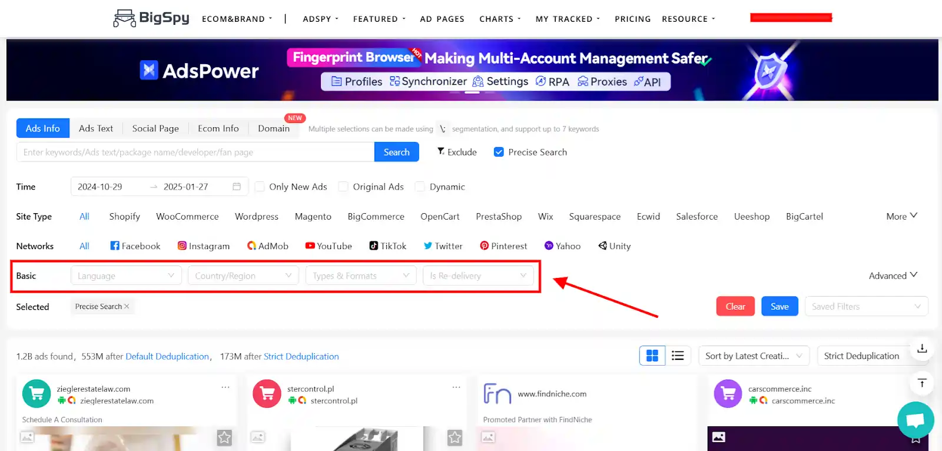Click the carscommerce.inc cart avatar
The height and width of the screenshot is (451, 942).
coord(728,394)
